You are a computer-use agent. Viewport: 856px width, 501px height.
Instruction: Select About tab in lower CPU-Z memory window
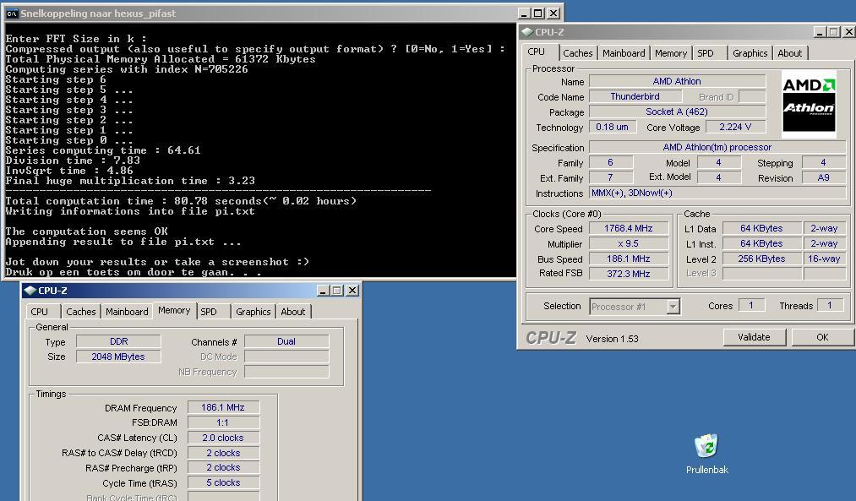click(x=293, y=312)
